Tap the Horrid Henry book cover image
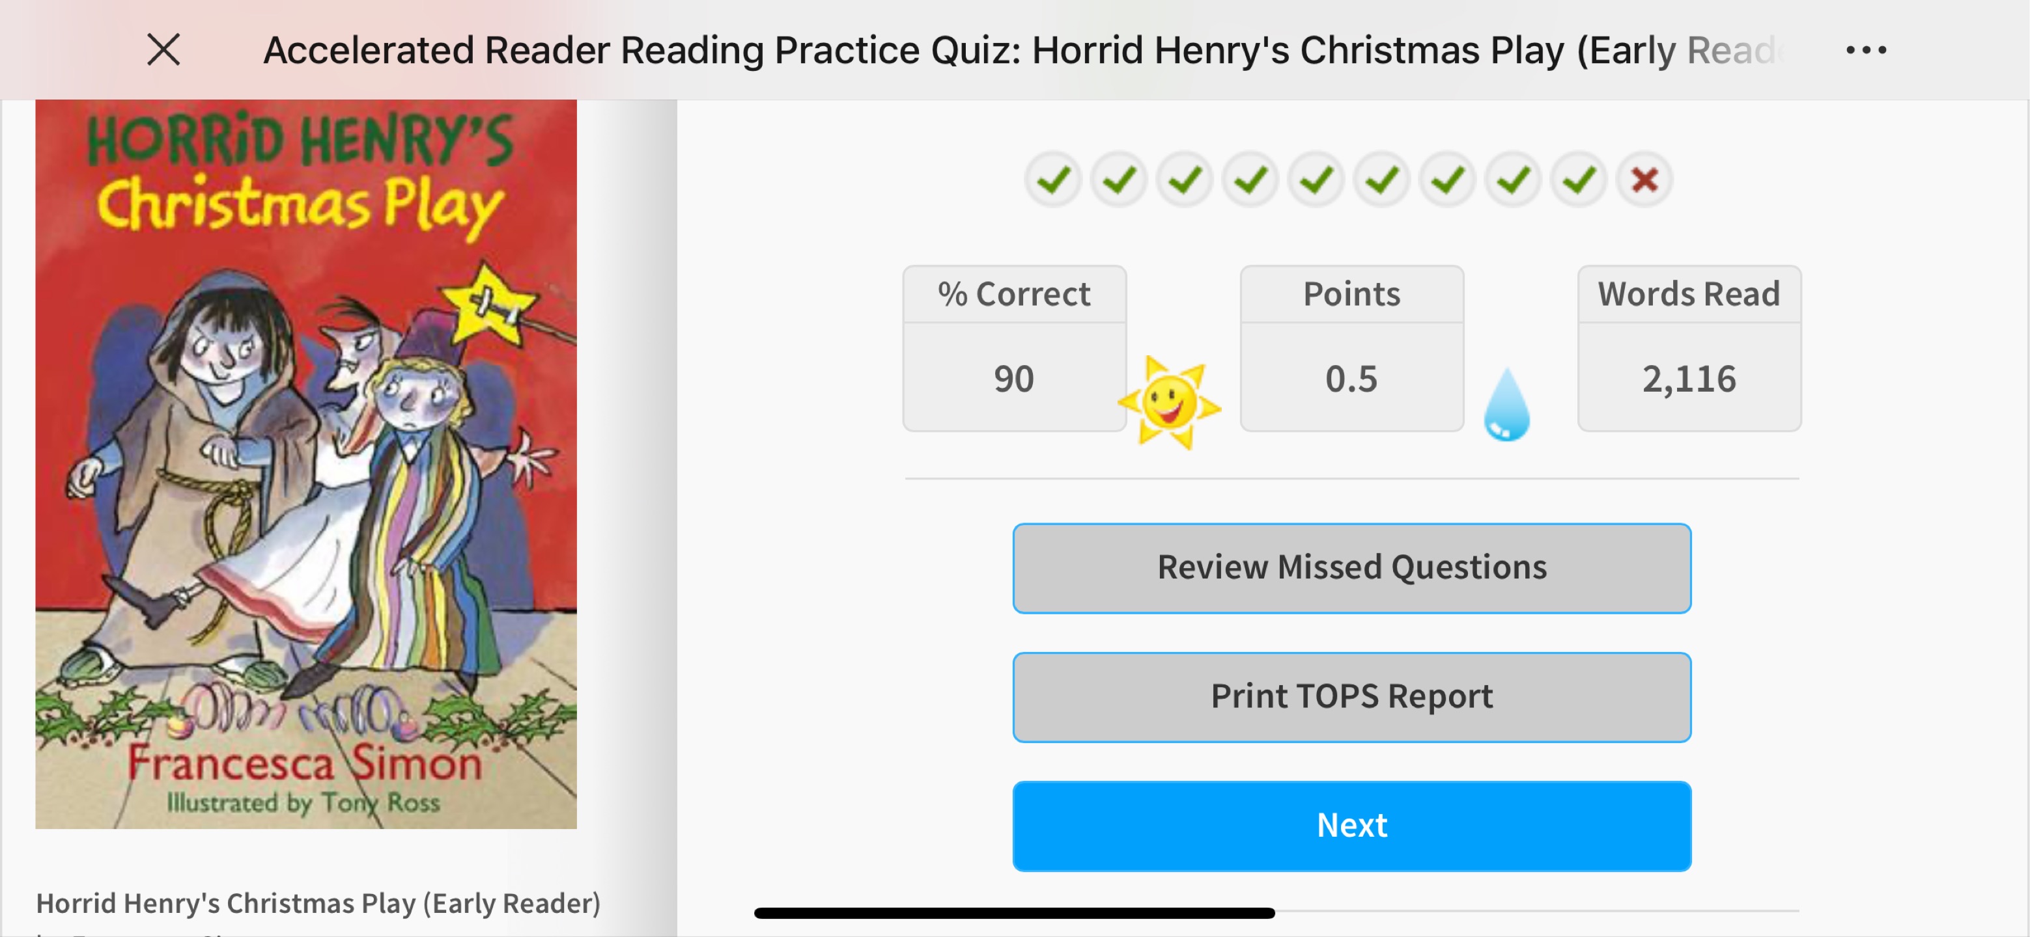 [x=305, y=464]
